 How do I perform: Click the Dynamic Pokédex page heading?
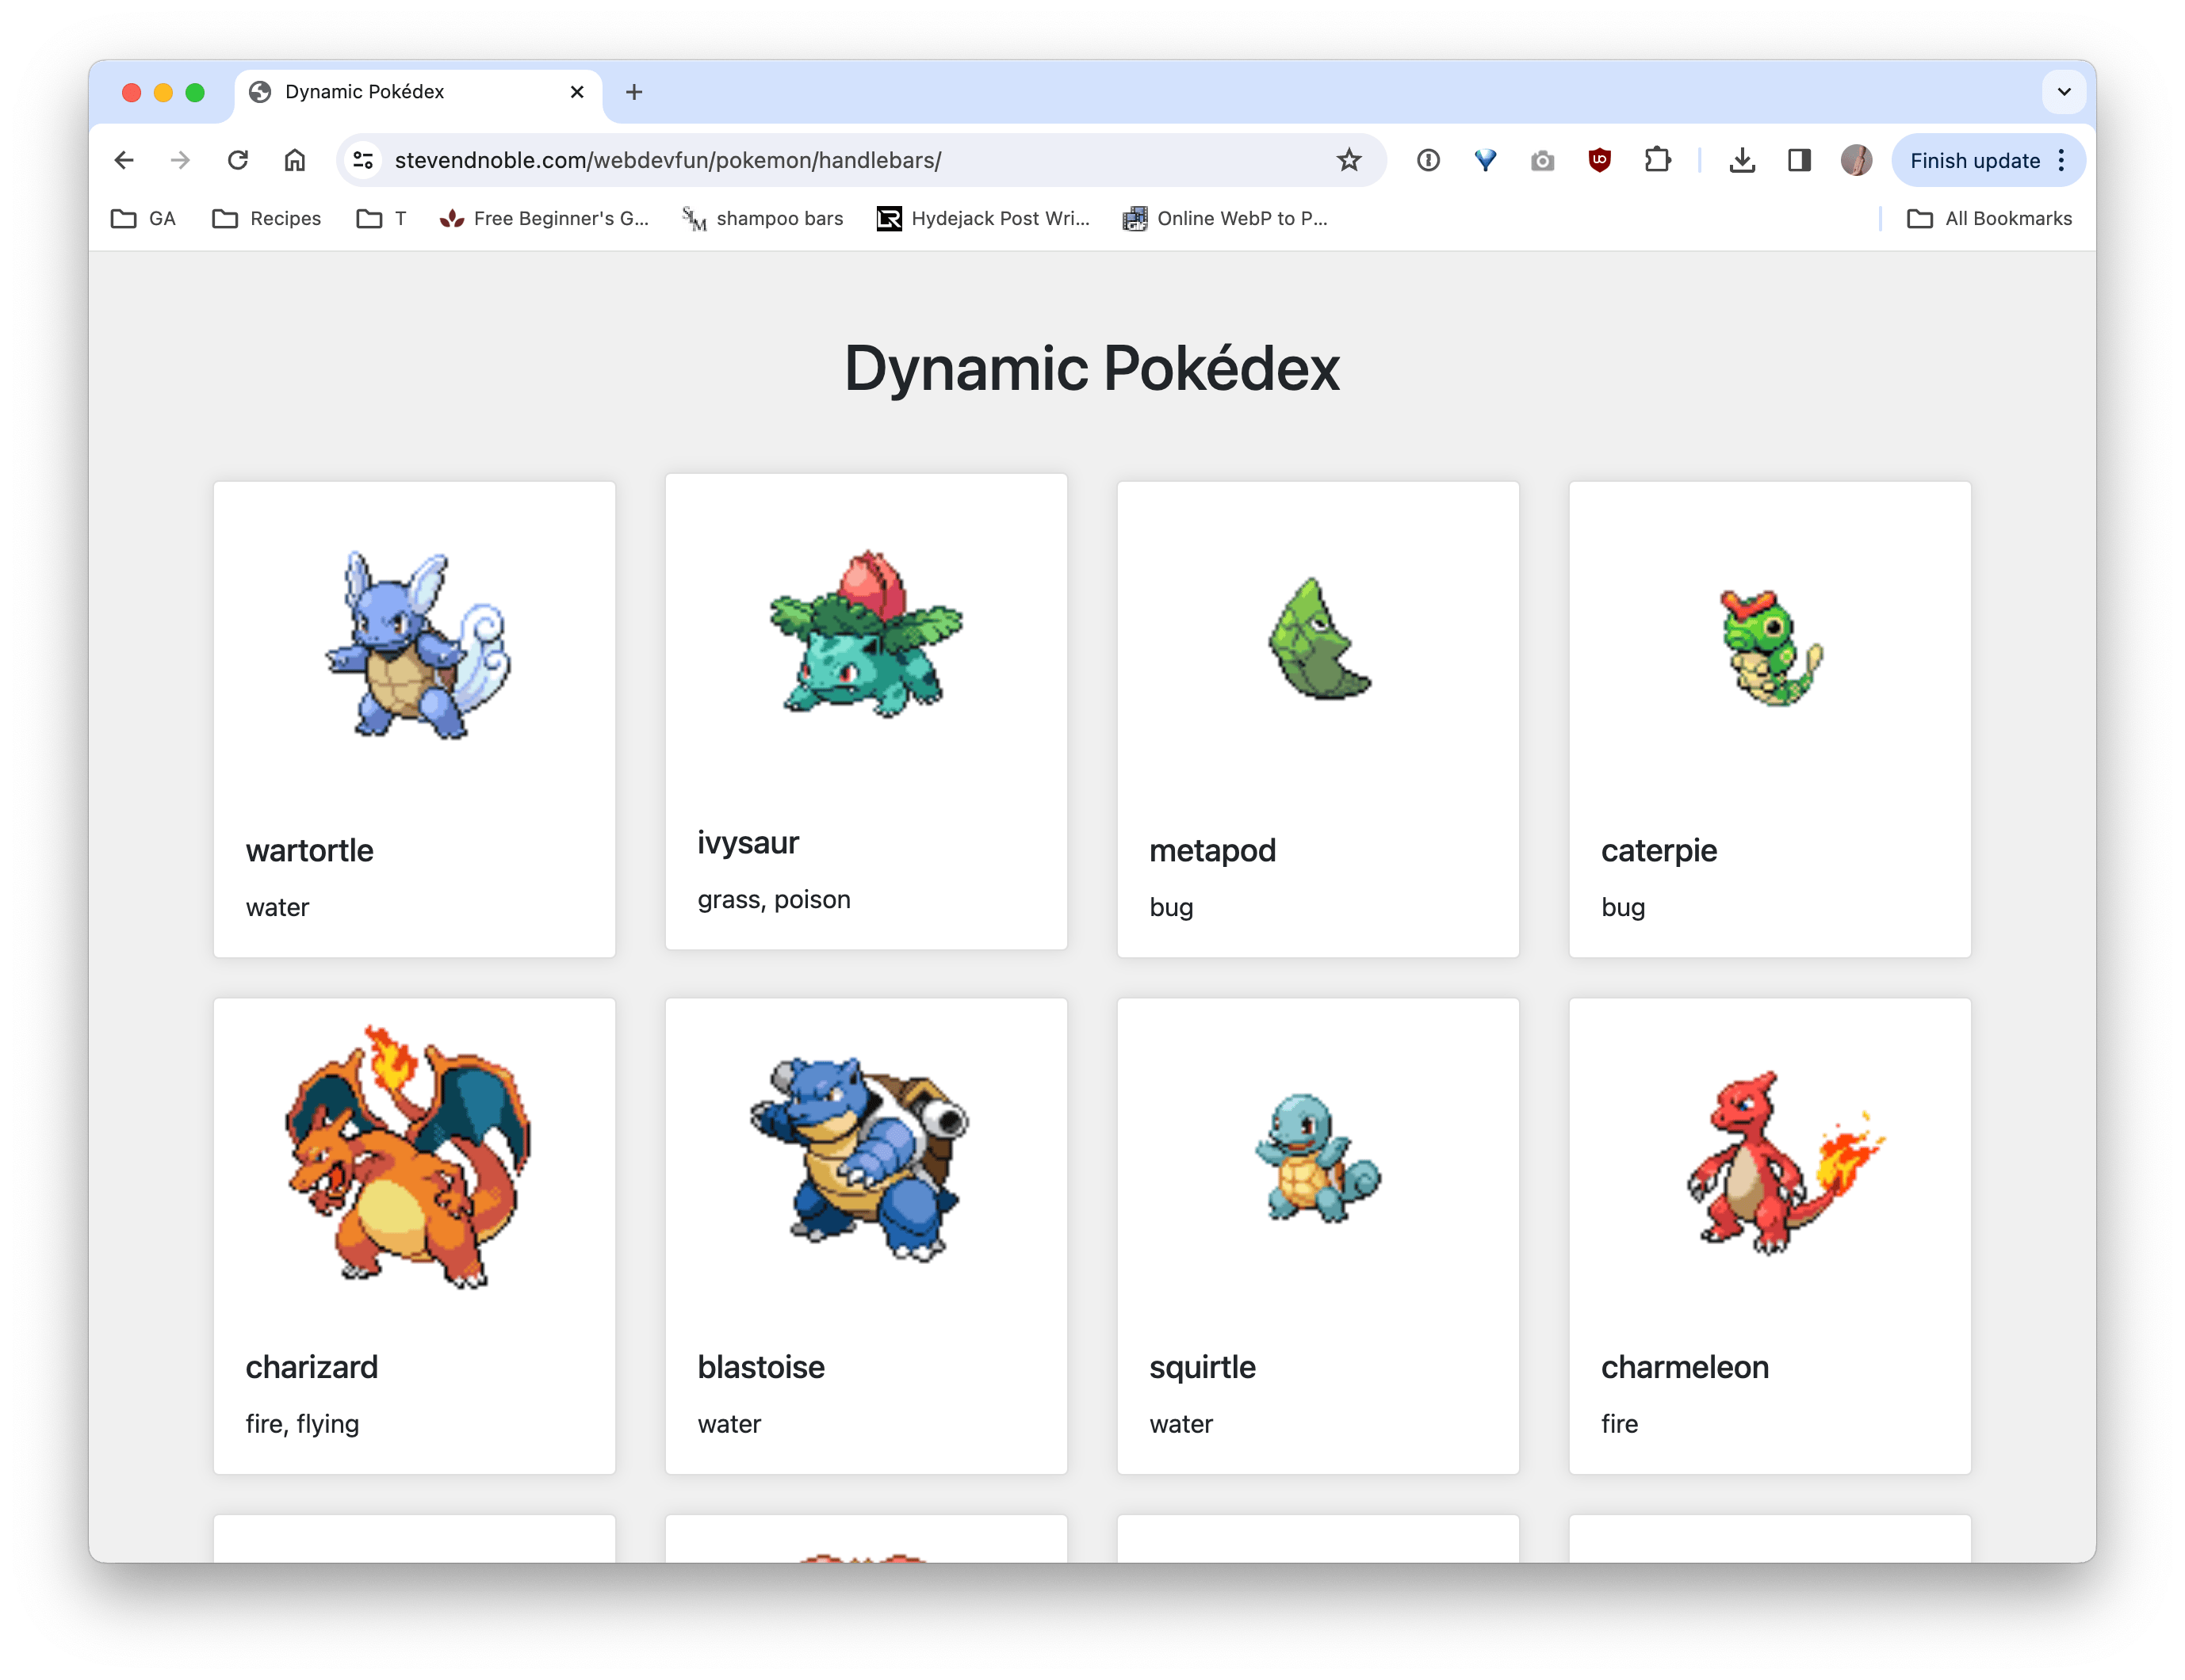(1092, 368)
